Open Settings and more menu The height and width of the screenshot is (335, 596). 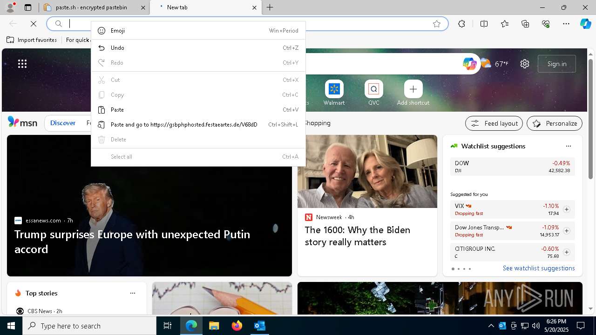click(566, 24)
